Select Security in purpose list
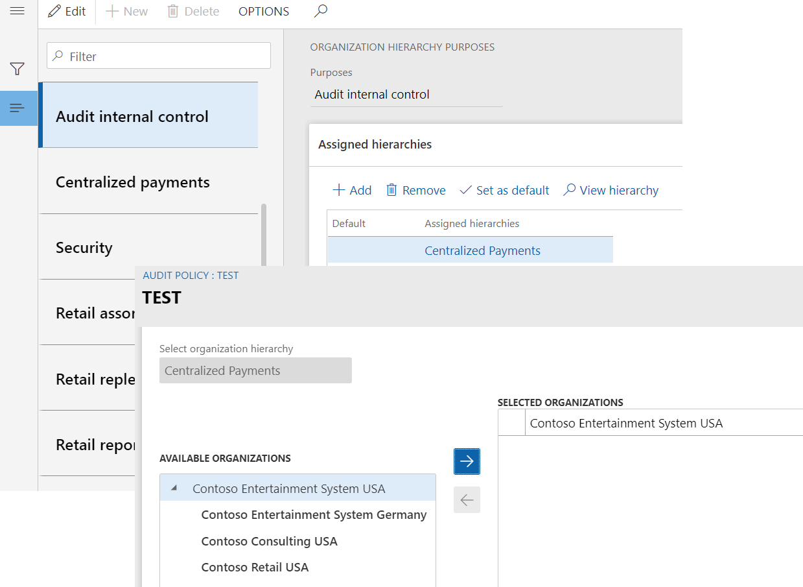The image size is (803, 587). (x=84, y=248)
